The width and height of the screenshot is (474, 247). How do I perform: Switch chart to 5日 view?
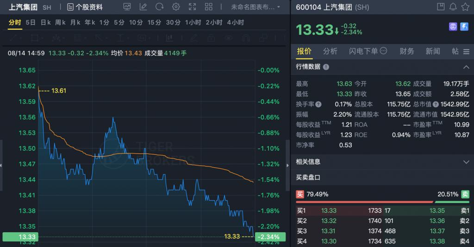[x=31, y=22]
